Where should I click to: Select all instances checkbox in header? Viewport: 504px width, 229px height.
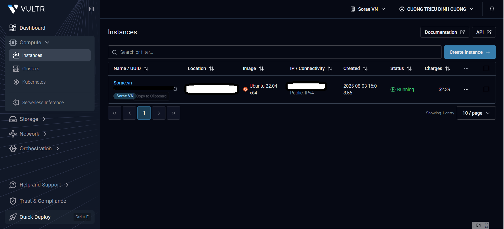486,68
